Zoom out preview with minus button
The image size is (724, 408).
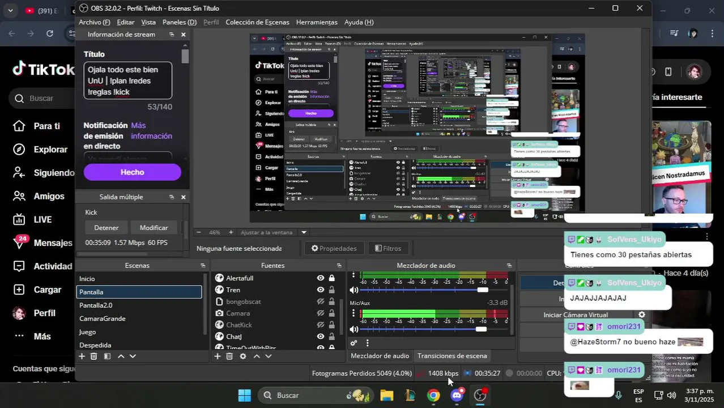198,232
